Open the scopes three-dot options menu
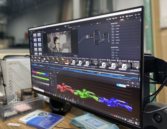The image size is (167, 129). coord(138,87)
